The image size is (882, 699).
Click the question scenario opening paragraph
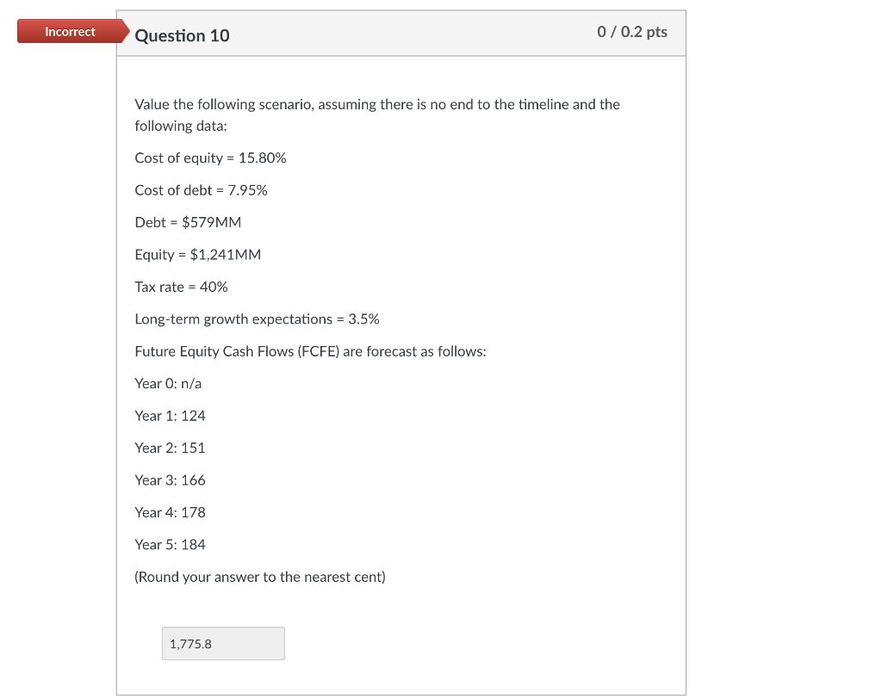click(x=376, y=114)
